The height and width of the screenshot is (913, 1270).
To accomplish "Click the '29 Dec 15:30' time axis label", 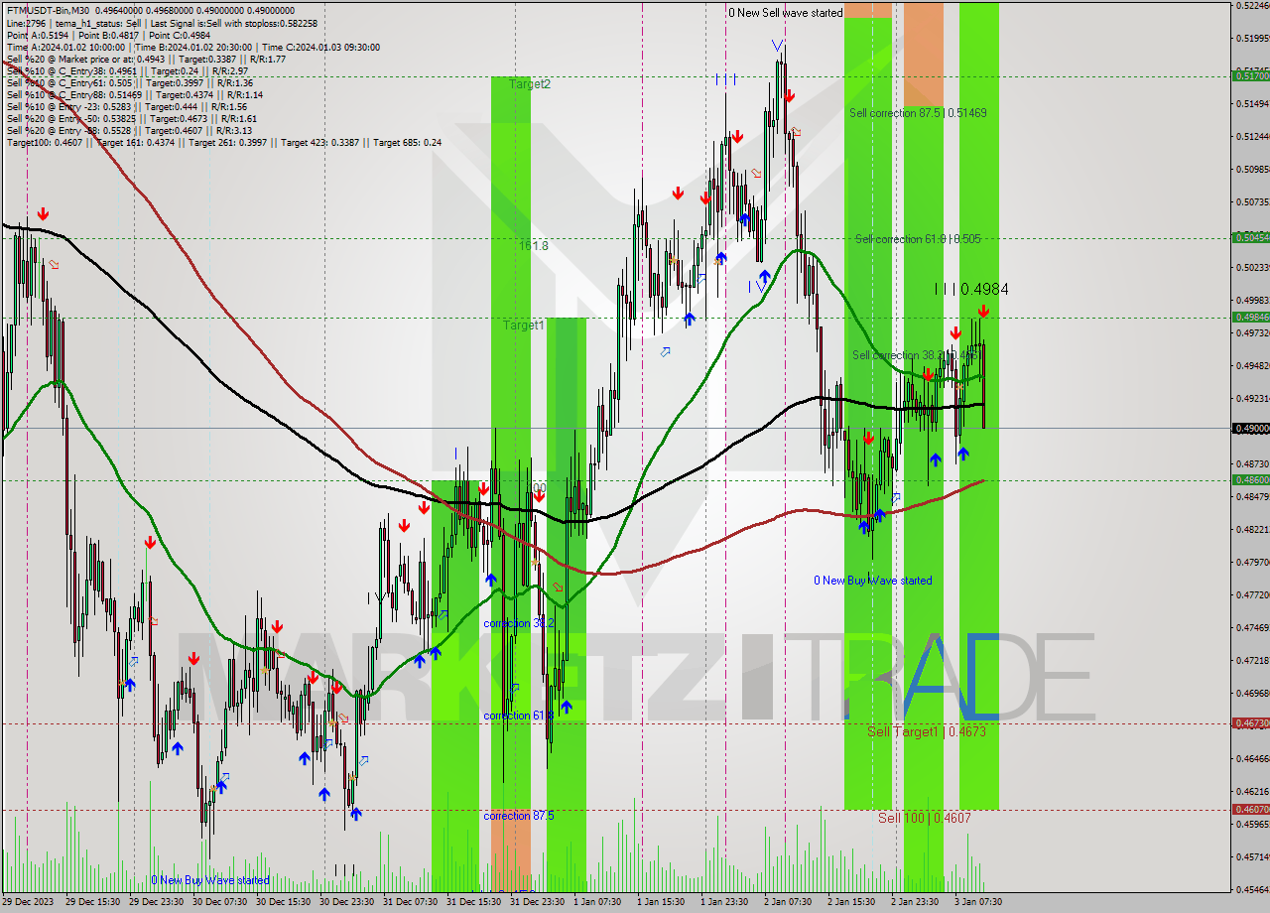I will coord(93,902).
